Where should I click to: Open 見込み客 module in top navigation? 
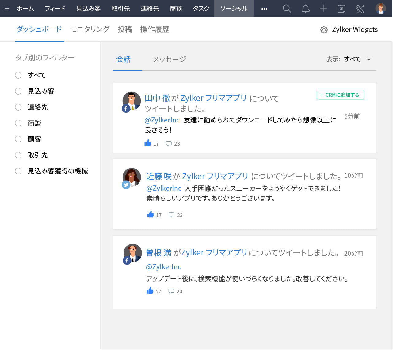pos(89,9)
